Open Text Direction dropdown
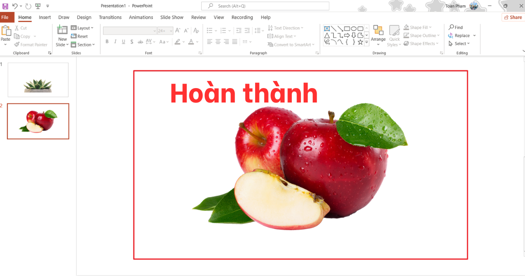 coord(286,28)
